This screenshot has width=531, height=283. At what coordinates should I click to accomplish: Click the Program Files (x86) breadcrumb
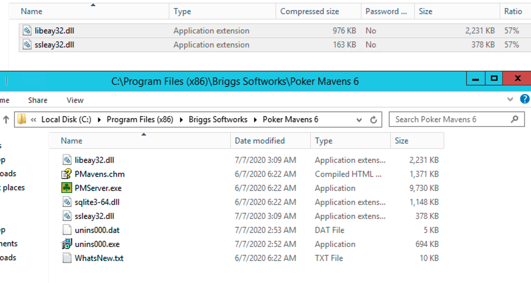(x=140, y=120)
